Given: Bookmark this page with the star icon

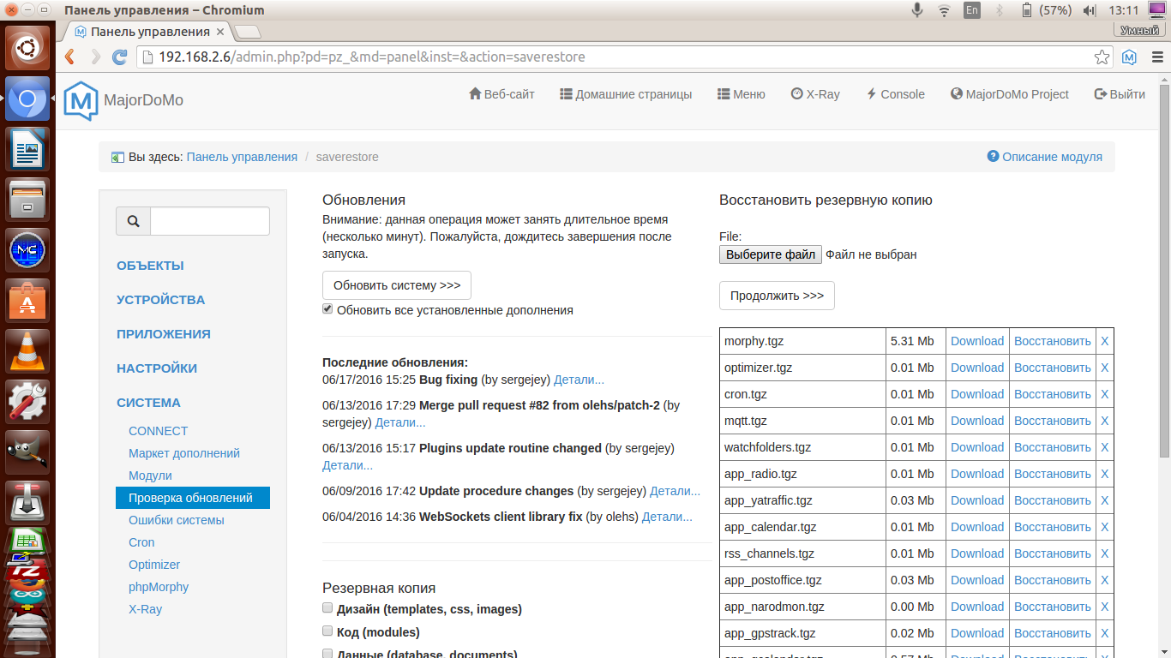Looking at the screenshot, I should coord(1102,57).
